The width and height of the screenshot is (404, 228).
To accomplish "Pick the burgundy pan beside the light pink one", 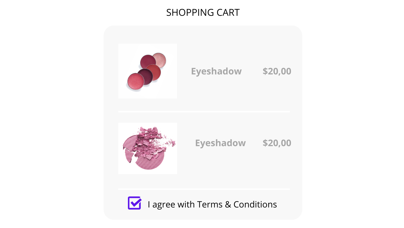I will coord(148,61).
